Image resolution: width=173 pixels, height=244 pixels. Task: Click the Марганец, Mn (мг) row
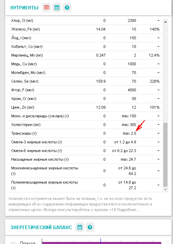pyautogui.click(x=86, y=55)
